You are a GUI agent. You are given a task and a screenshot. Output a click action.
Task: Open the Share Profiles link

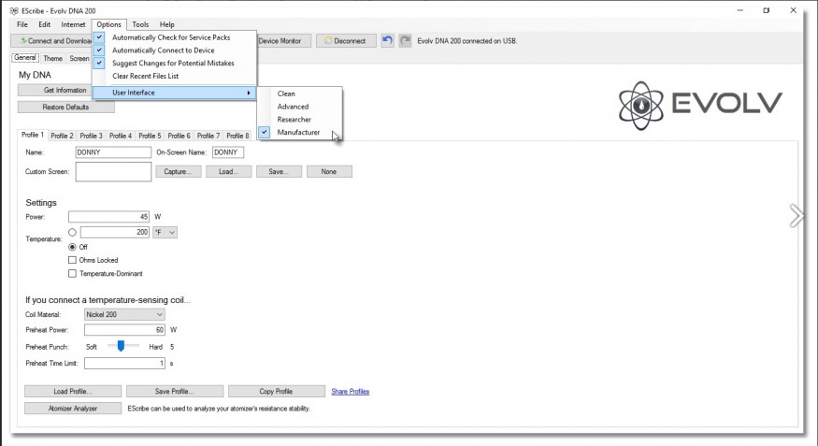pos(350,391)
